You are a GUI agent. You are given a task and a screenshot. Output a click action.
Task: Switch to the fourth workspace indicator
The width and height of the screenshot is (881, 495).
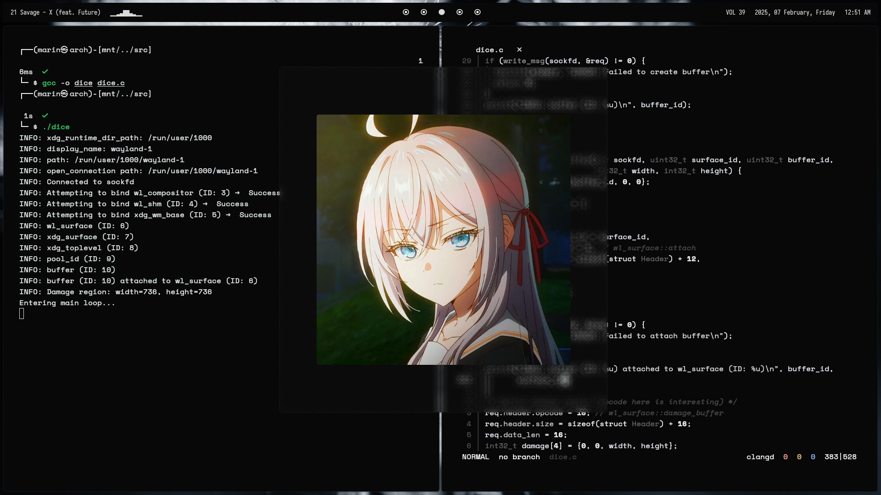[x=459, y=12]
